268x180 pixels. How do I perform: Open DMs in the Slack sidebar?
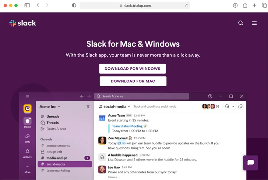point(28,137)
